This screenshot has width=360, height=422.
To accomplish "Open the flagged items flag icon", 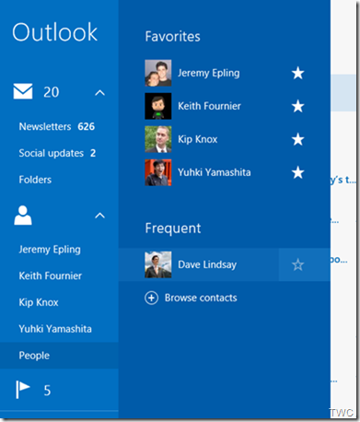I will (x=23, y=390).
